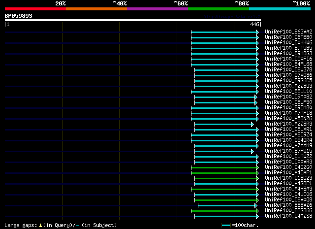Click the cyan alignment bar in the B6GVA2 row
The width and height of the screenshot is (315, 229).
tap(225, 32)
